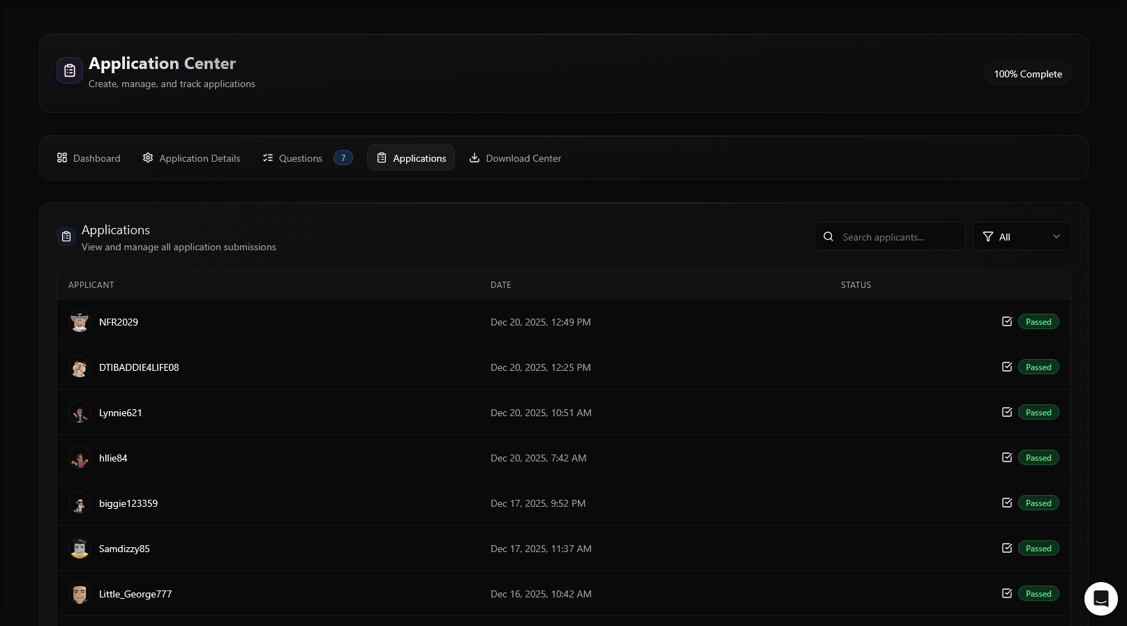
Task: Click NFR2029's avatar image
Action: pyautogui.click(x=80, y=322)
